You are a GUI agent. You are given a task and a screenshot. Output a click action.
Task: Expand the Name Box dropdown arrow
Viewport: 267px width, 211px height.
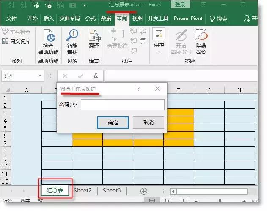tap(40, 76)
